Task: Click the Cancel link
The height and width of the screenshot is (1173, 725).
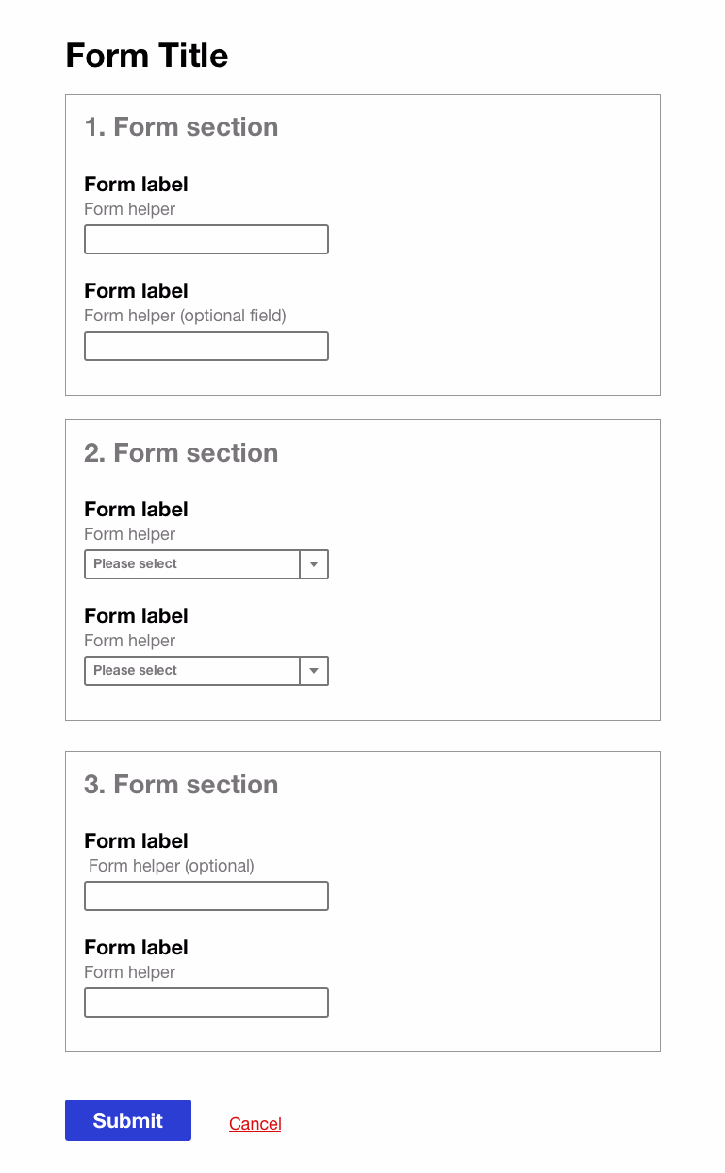Action: [255, 1123]
